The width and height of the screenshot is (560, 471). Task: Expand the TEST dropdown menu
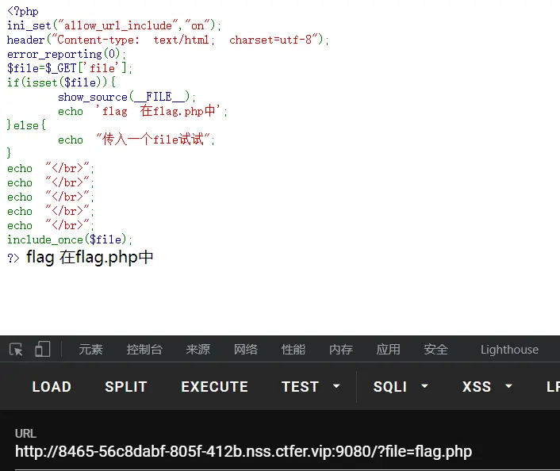point(311,387)
